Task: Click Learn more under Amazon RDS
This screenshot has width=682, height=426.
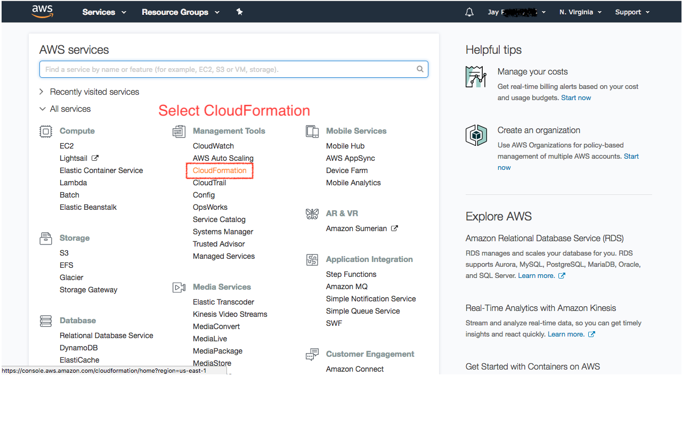Action: (537, 276)
